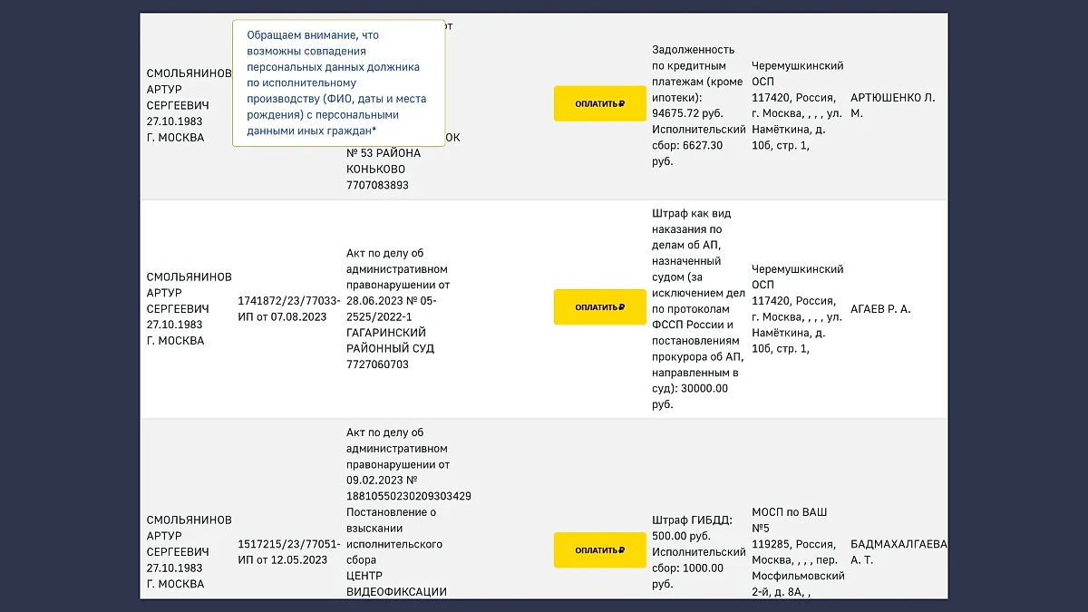Select bailiff name АГАЕВ Р. А.
The width and height of the screenshot is (1088, 612).
[880, 309]
